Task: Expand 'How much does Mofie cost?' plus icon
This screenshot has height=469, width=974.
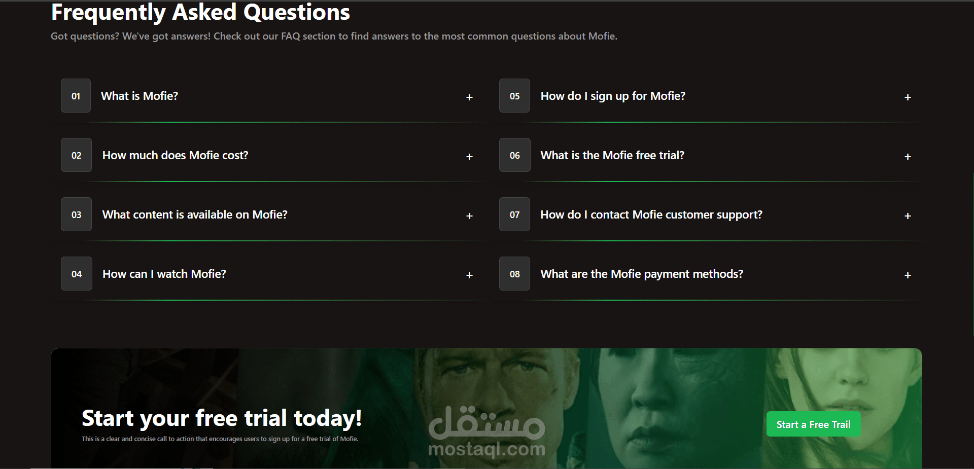Action: point(469,157)
